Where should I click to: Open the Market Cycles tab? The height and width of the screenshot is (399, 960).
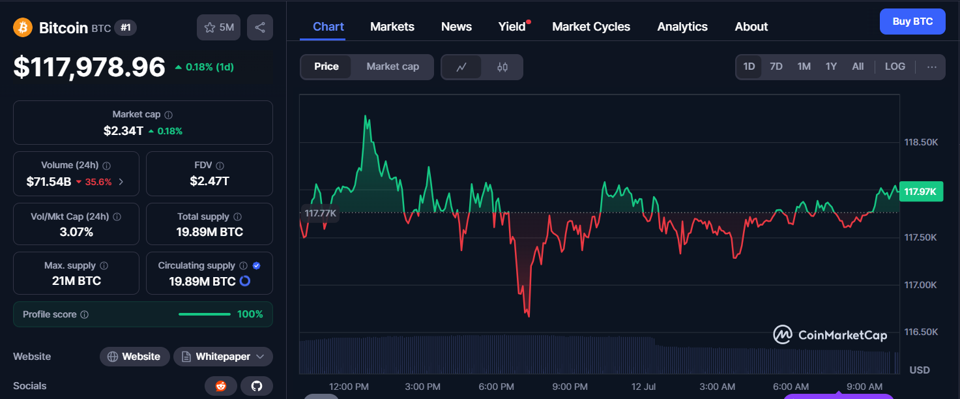click(591, 27)
